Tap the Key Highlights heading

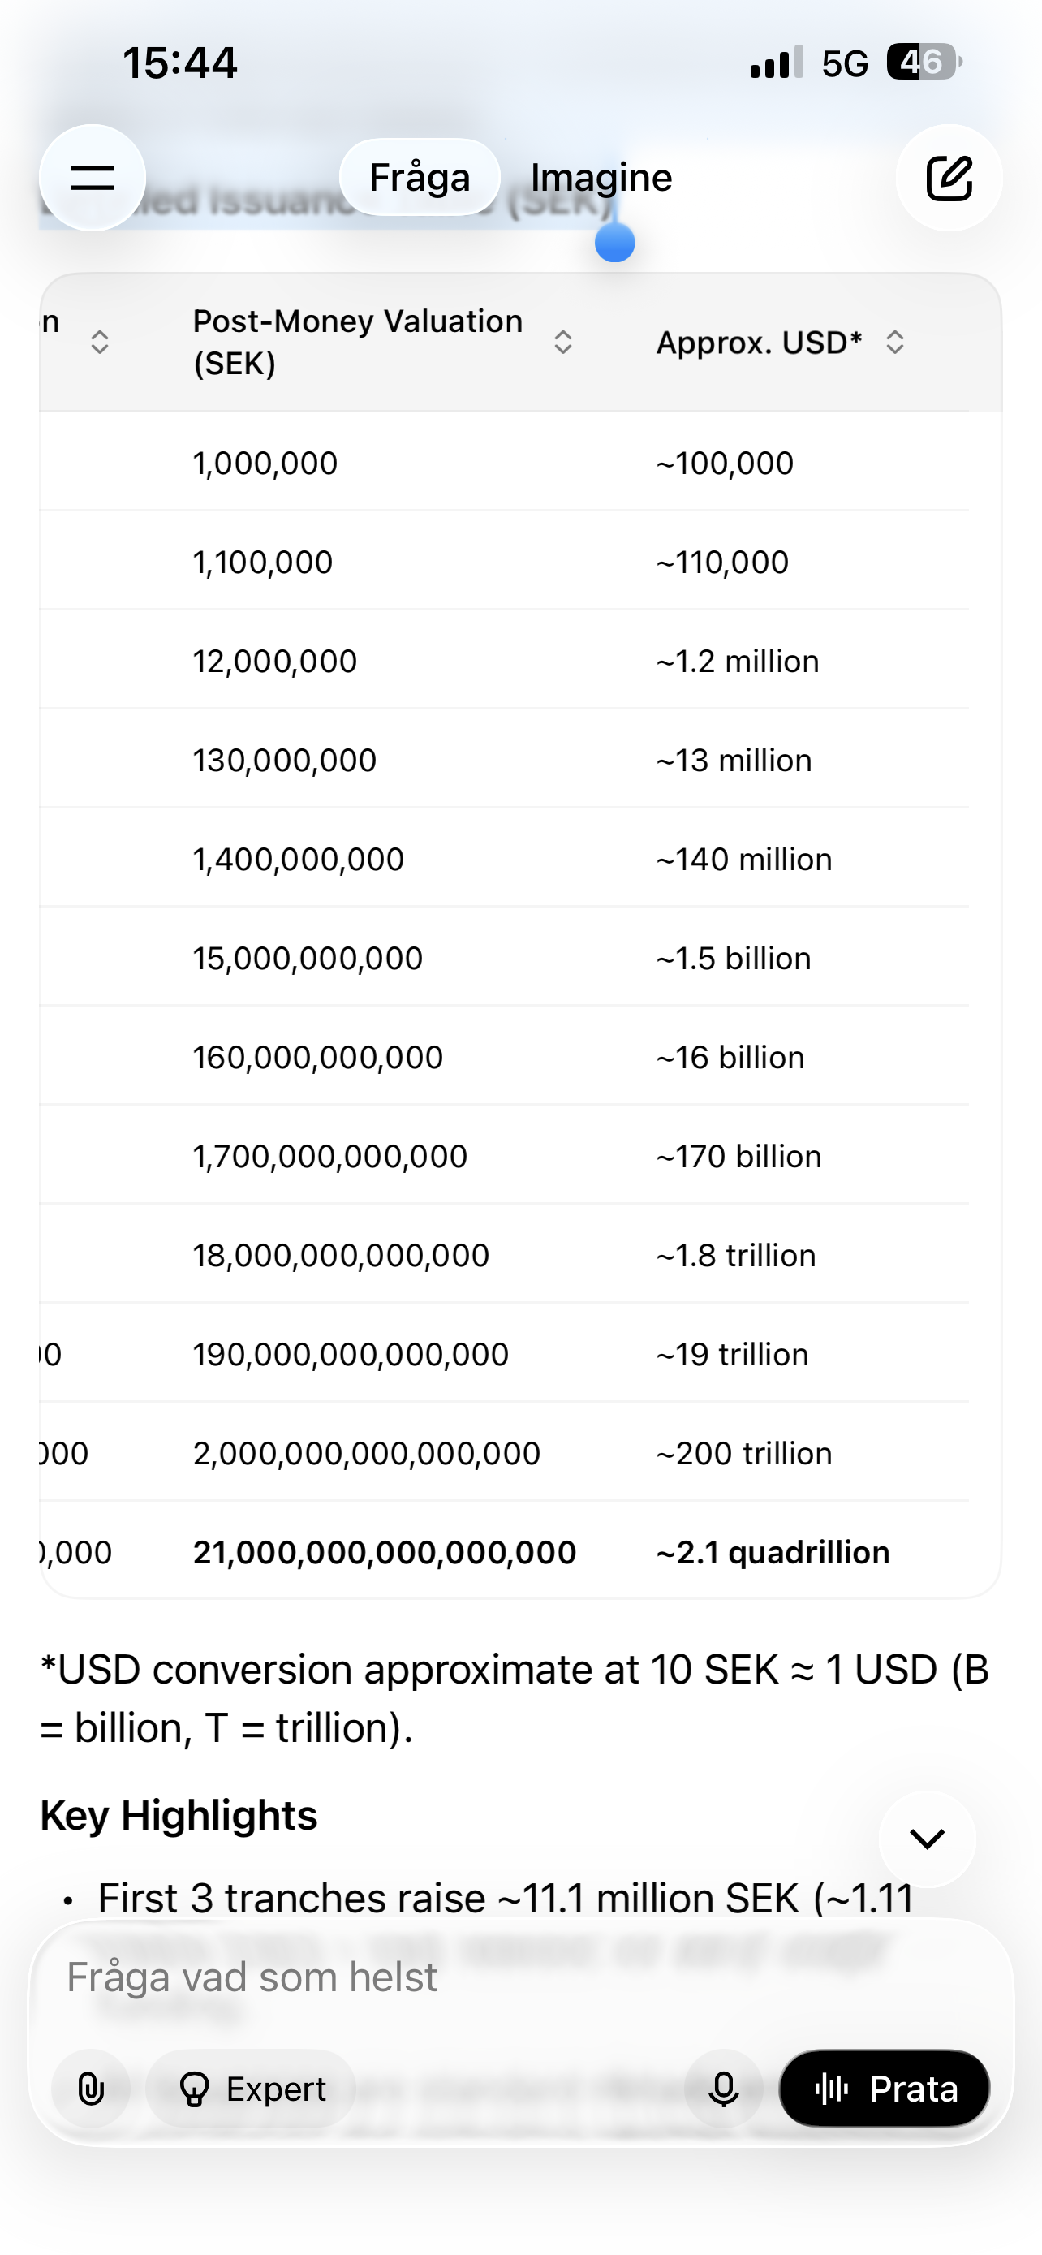click(x=179, y=1816)
